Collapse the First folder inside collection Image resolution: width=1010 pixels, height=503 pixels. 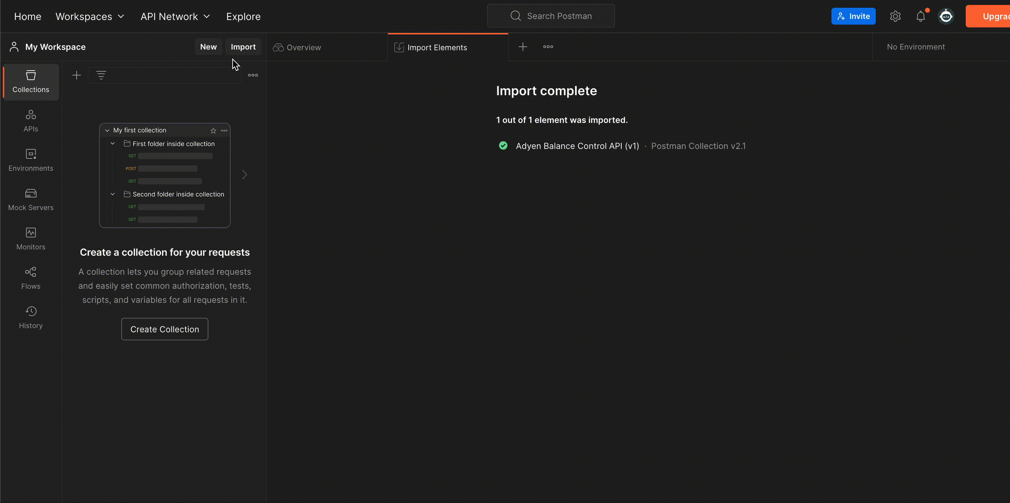tap(112, 143)
